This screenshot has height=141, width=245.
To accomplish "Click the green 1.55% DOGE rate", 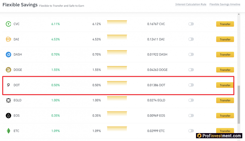I will (x=56, y=70).
